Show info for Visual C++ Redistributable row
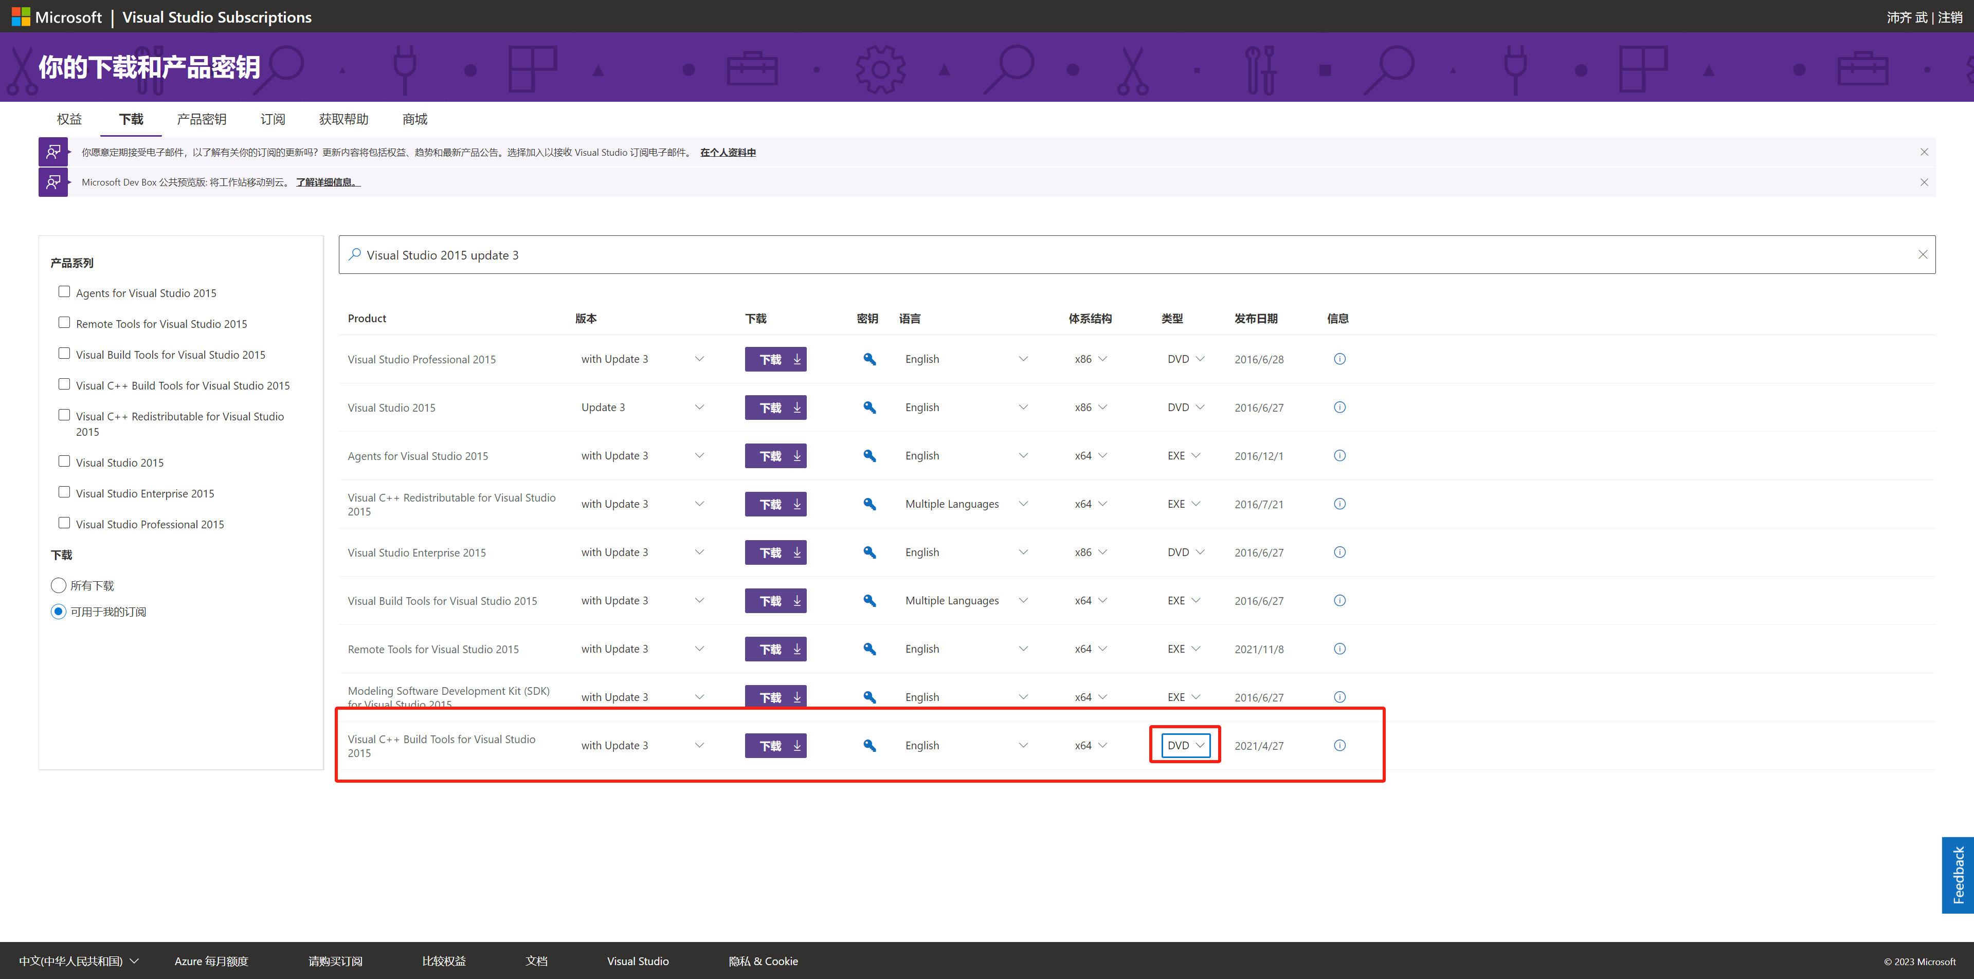This screenshot has width=1974, height=979. (x=1339, y=504)
